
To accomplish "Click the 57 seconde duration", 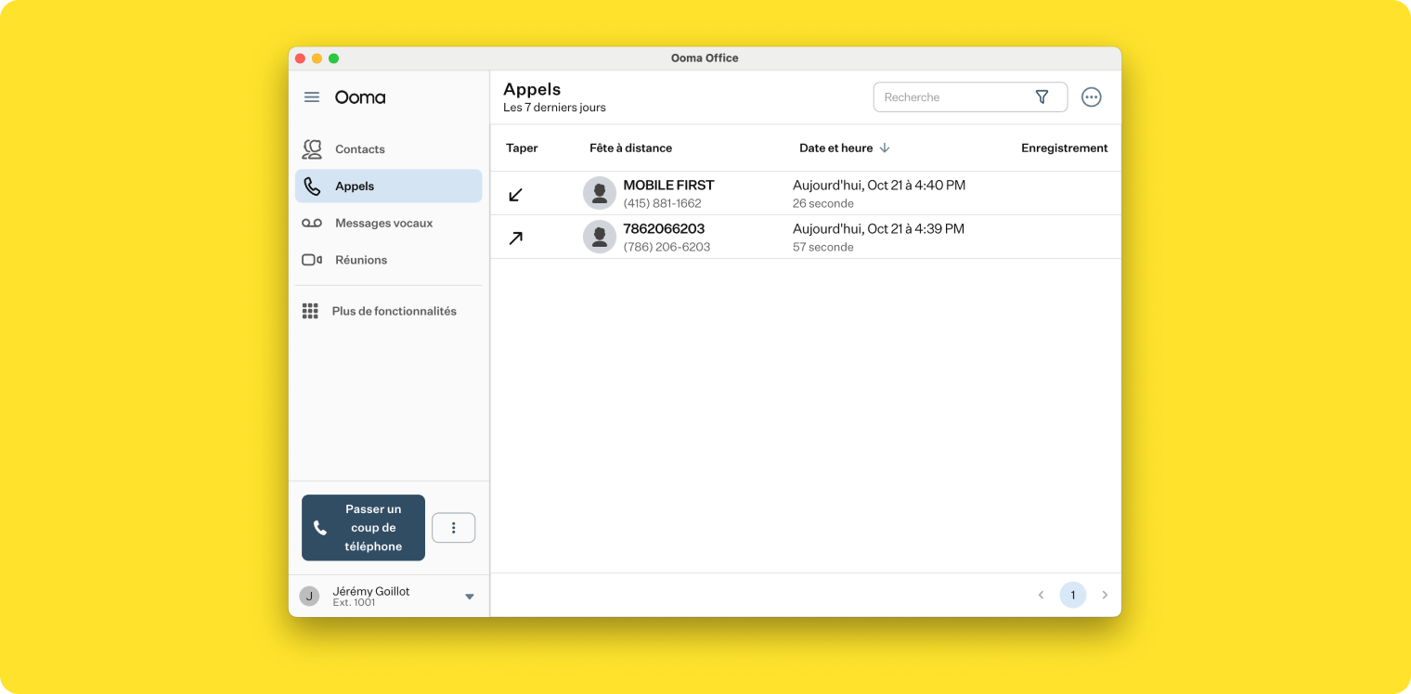I will (823, 247).
